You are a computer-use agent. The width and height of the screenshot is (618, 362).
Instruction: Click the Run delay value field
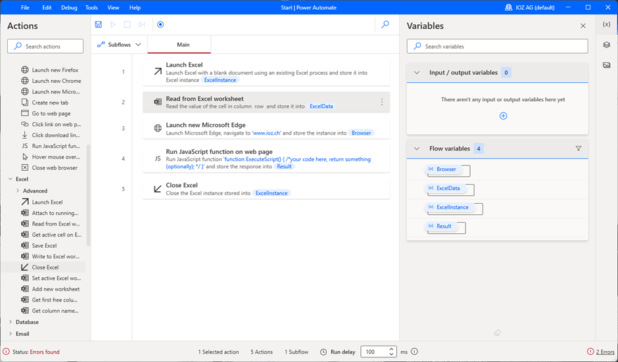[x=374, y=351]
